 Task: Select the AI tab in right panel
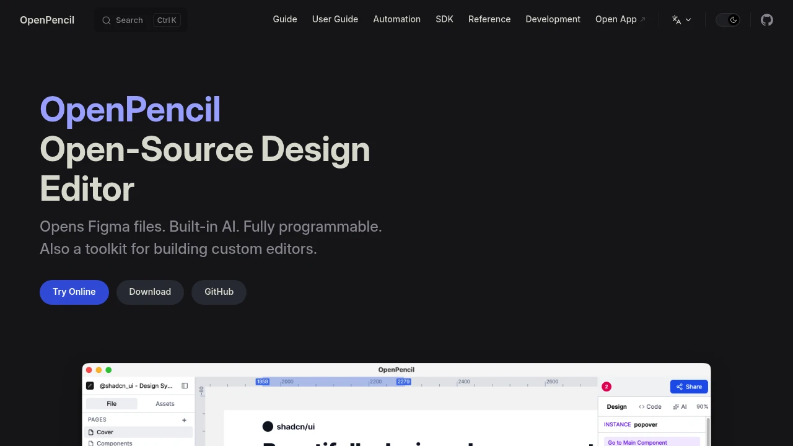click(x=680, y=406)
